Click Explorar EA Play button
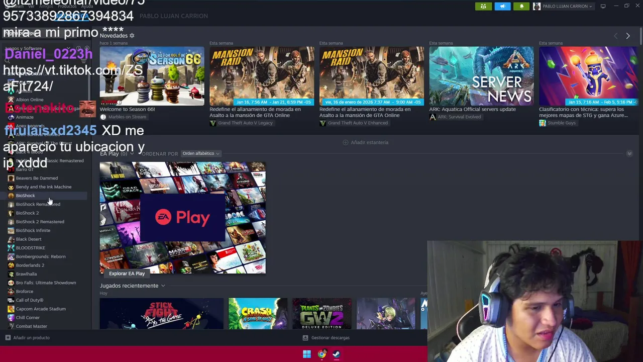This screenshot has width=643, height=362. click(127, 274)
